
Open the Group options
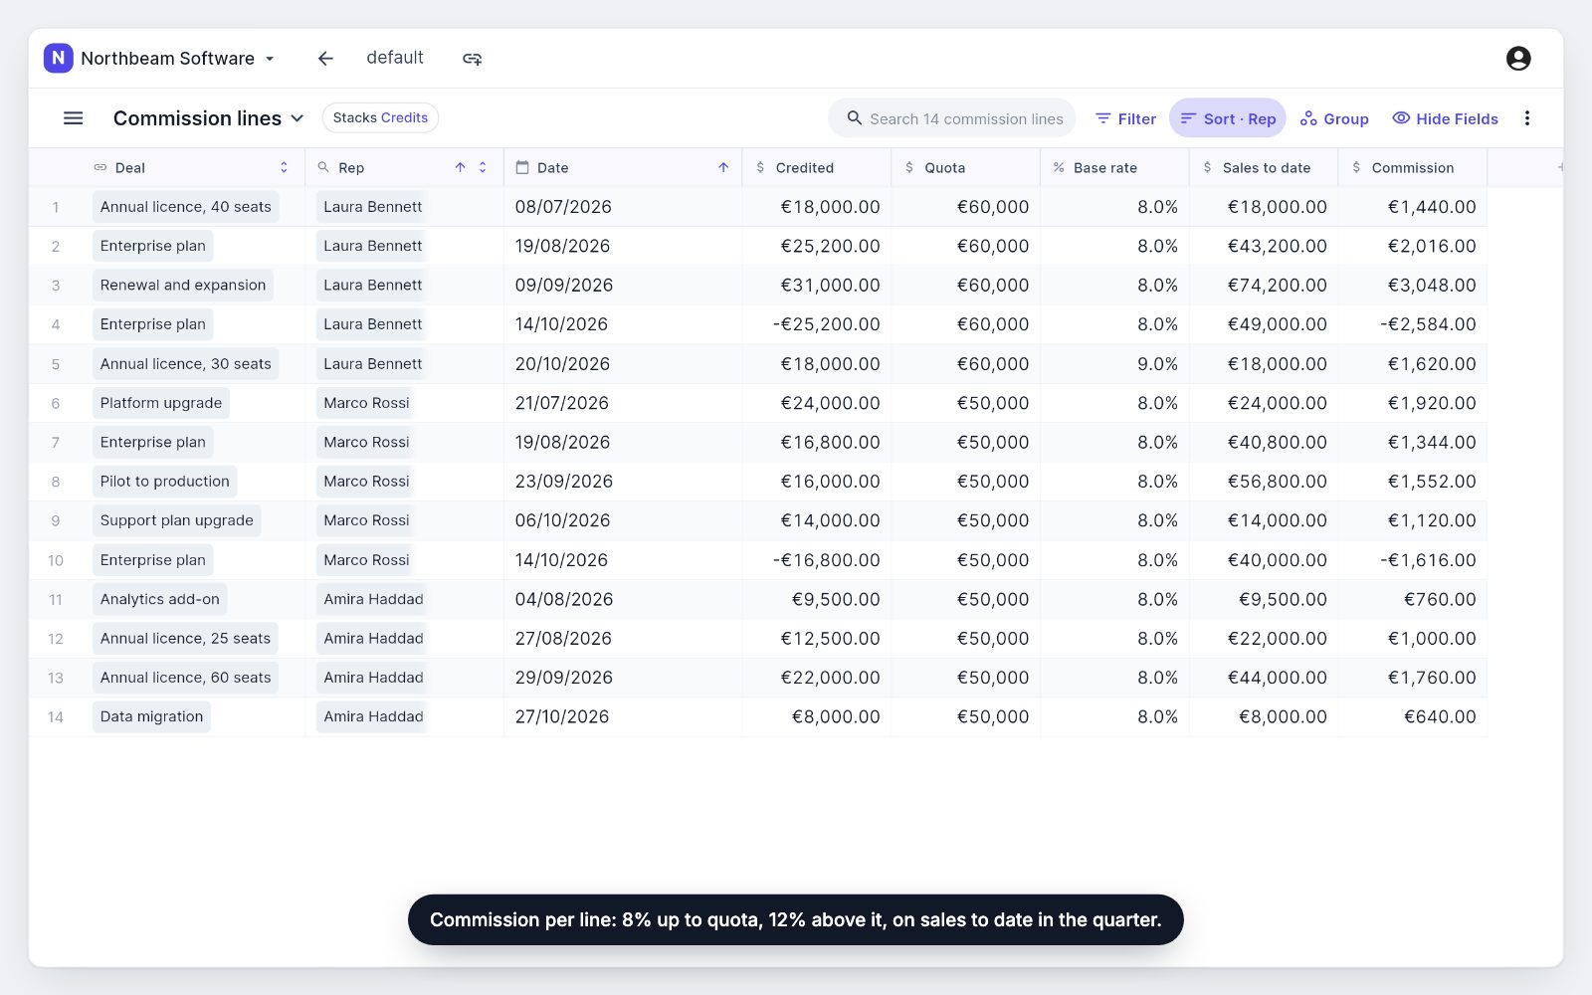[1334, 118]
